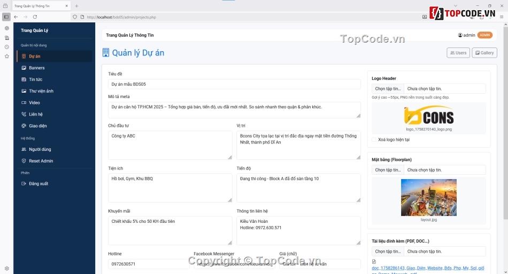Viewport: 508px width, 274px height.
Task: Click the BCONS logo preview image
Action: [429, 116]
